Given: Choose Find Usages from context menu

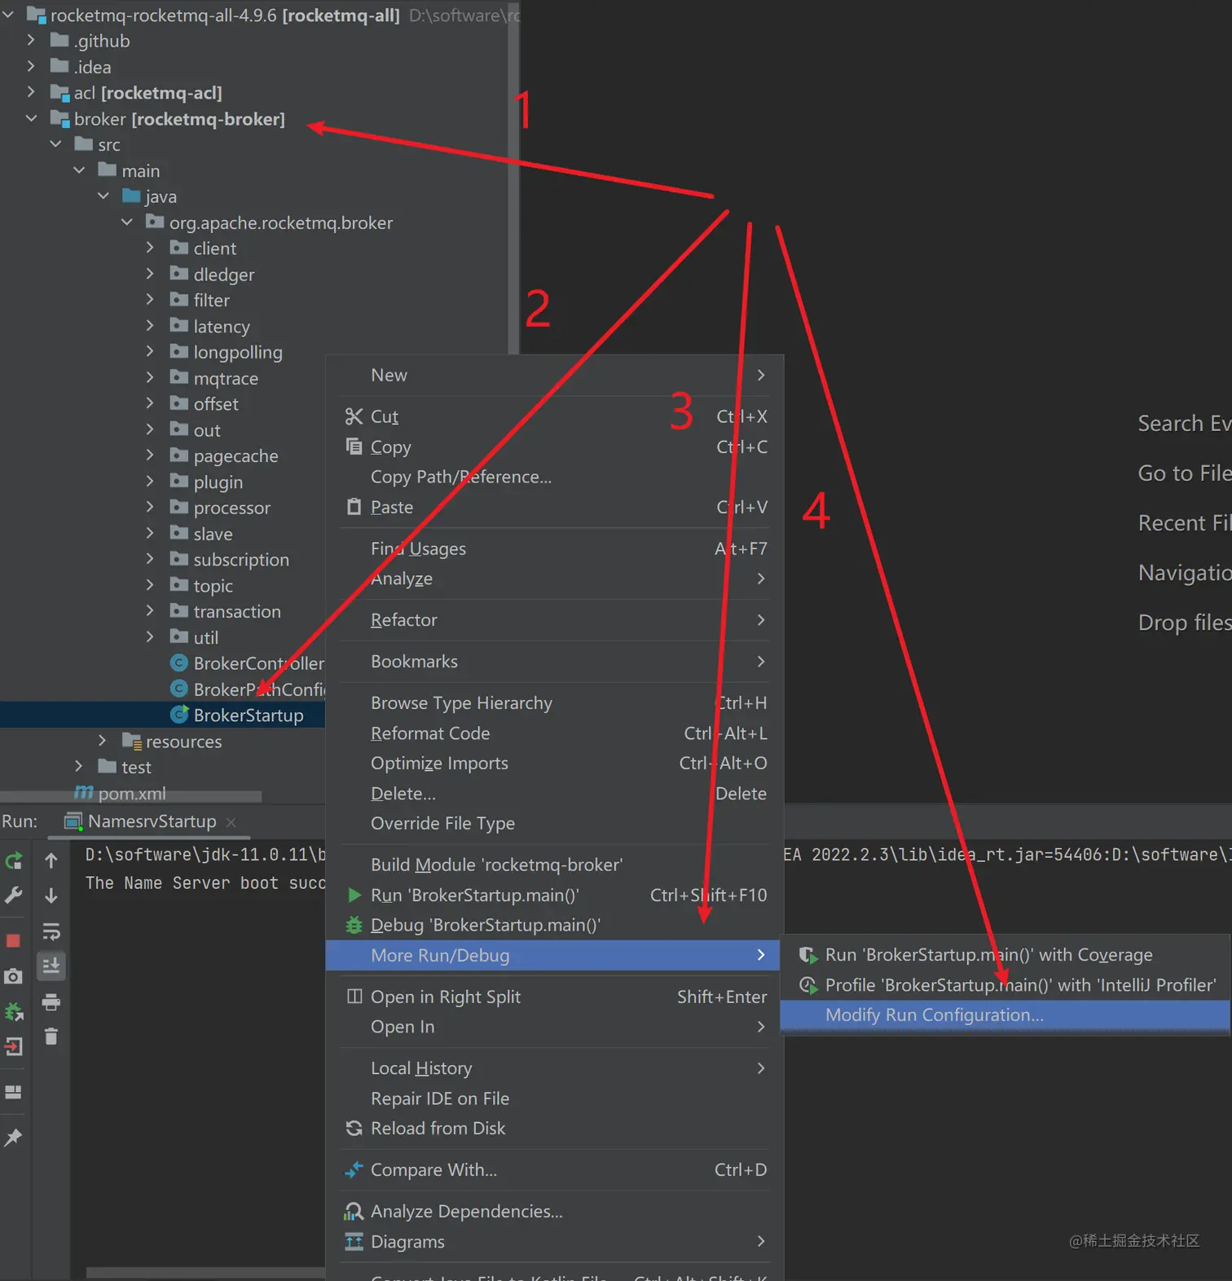Looking at the screenshot, I should point(554,548).
